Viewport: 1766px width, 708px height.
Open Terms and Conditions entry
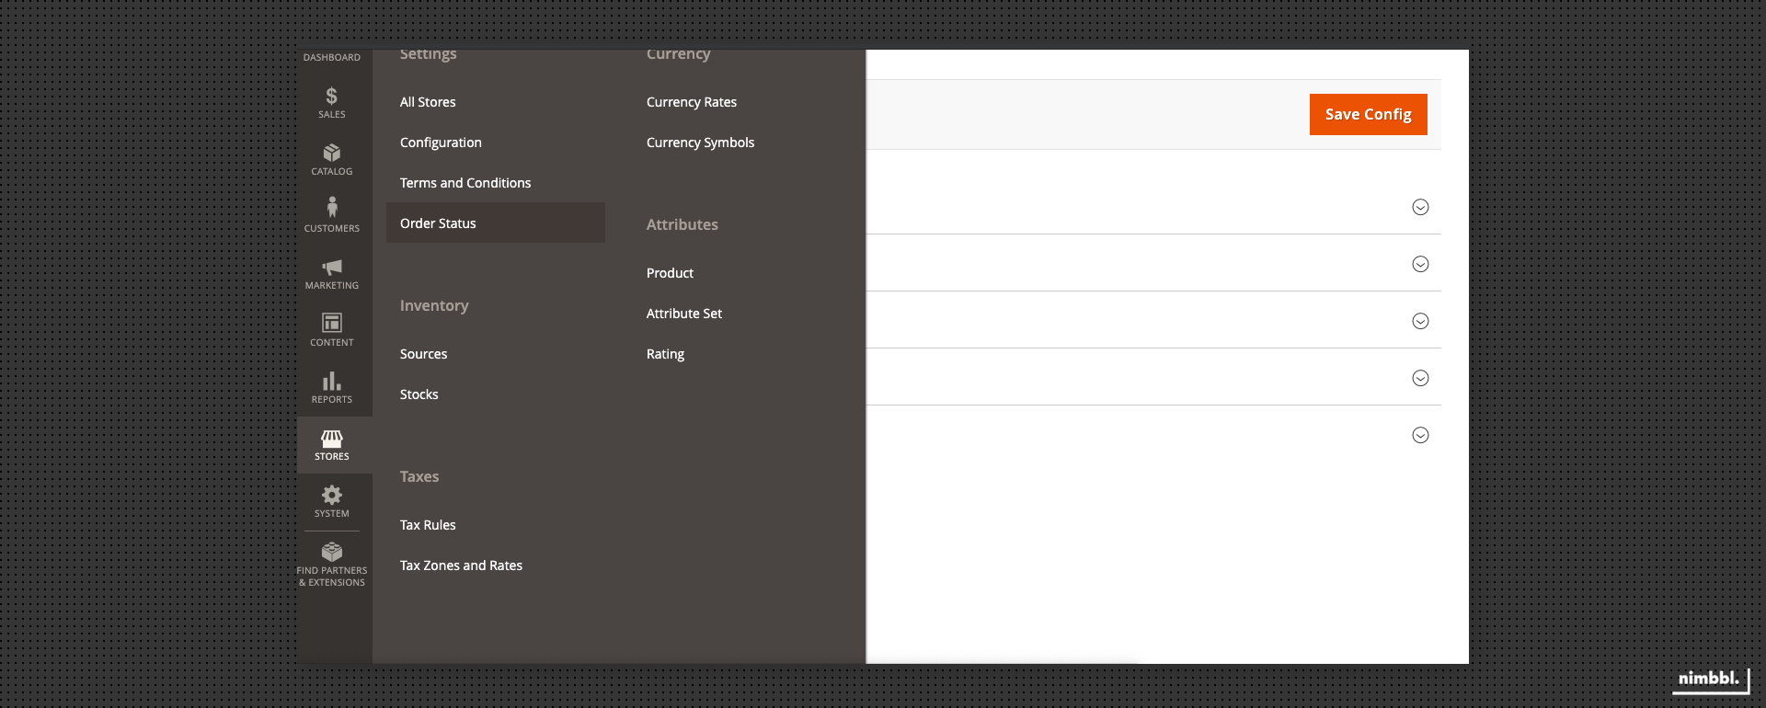(465, 183)
